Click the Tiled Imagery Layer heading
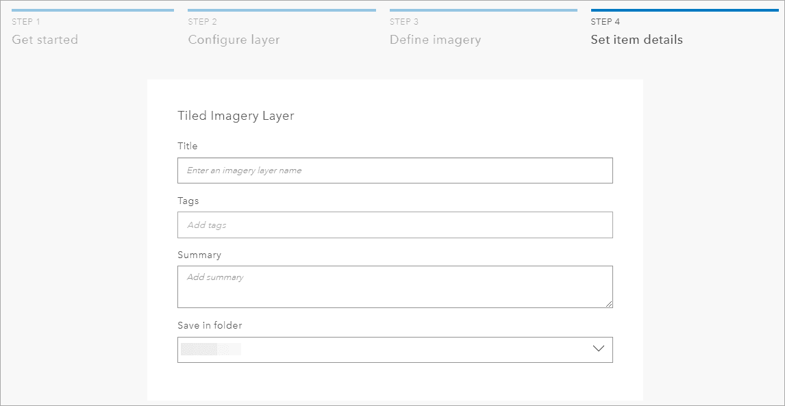This screenshot has width=785, height=406. click(236, 116)
